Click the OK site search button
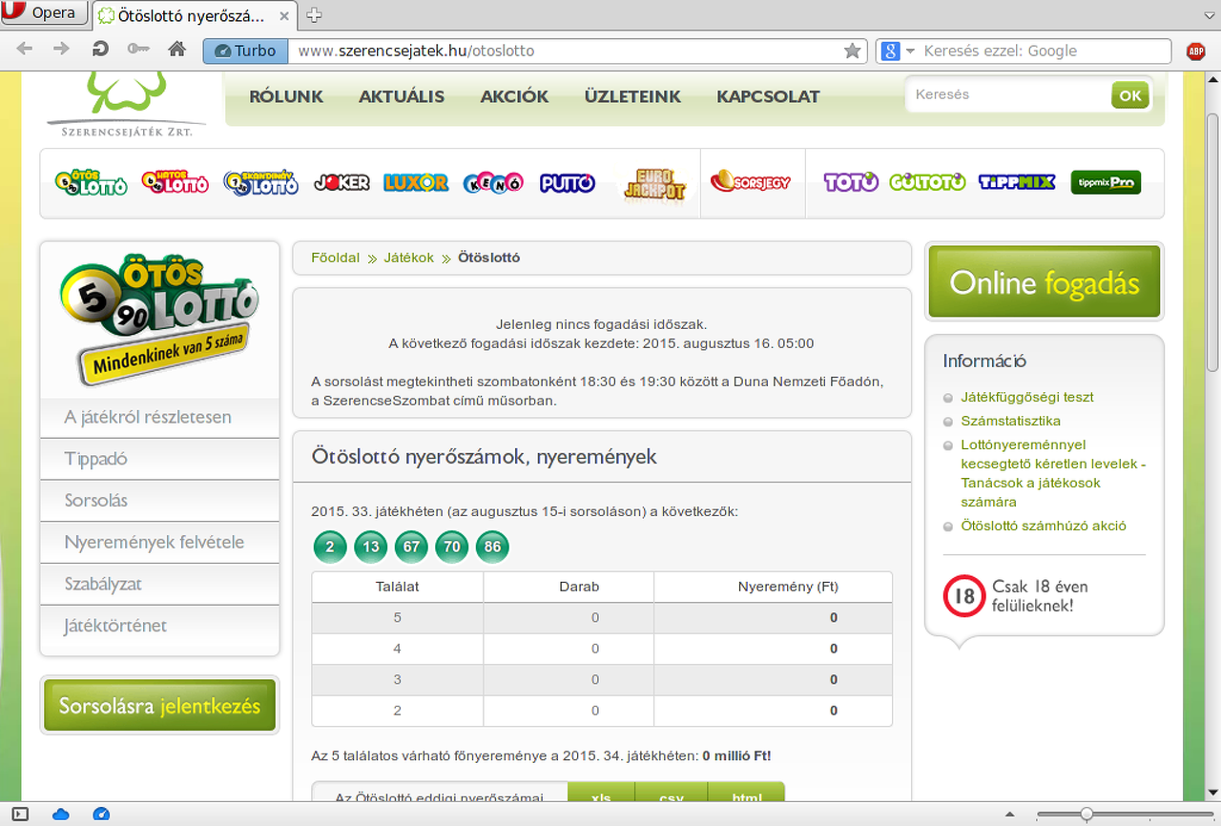 tap(1130, 95)
